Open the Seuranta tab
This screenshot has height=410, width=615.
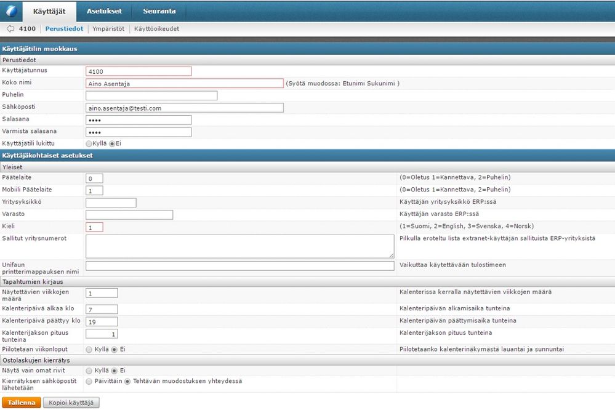pyautogui.click(x=159, y=11)
